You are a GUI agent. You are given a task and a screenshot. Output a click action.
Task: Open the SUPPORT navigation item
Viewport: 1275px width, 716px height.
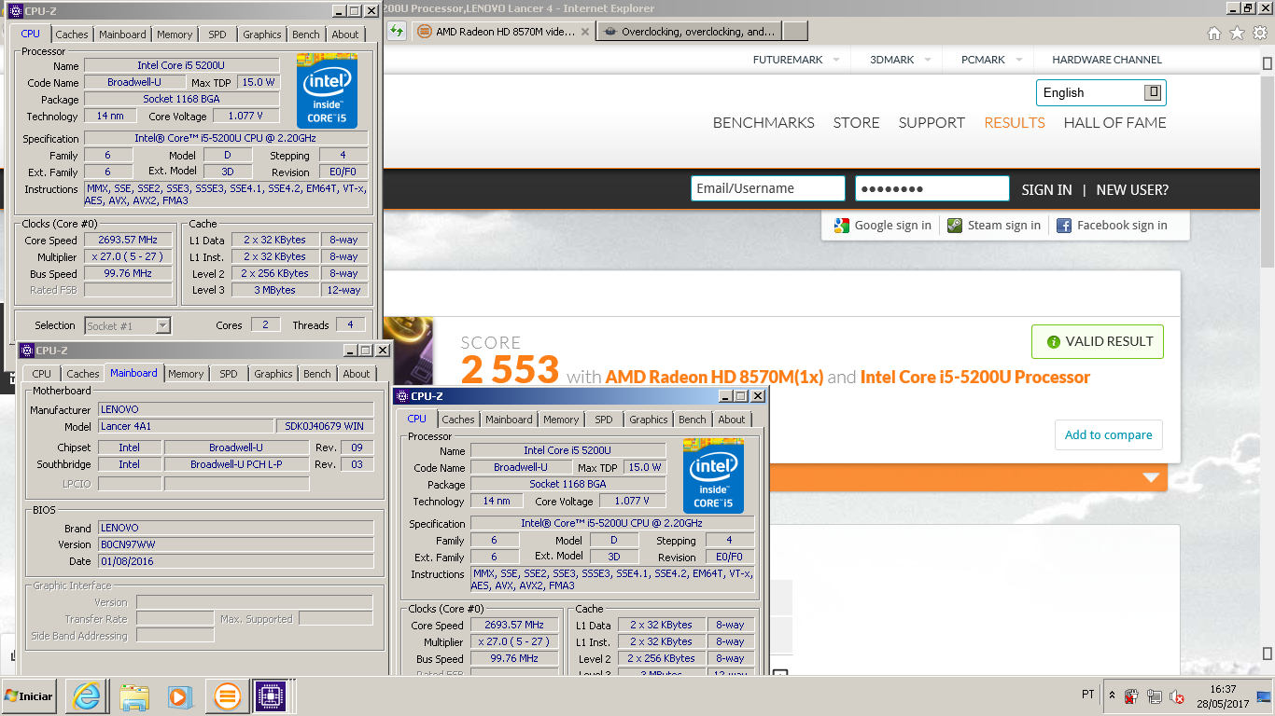coord(932,123)
